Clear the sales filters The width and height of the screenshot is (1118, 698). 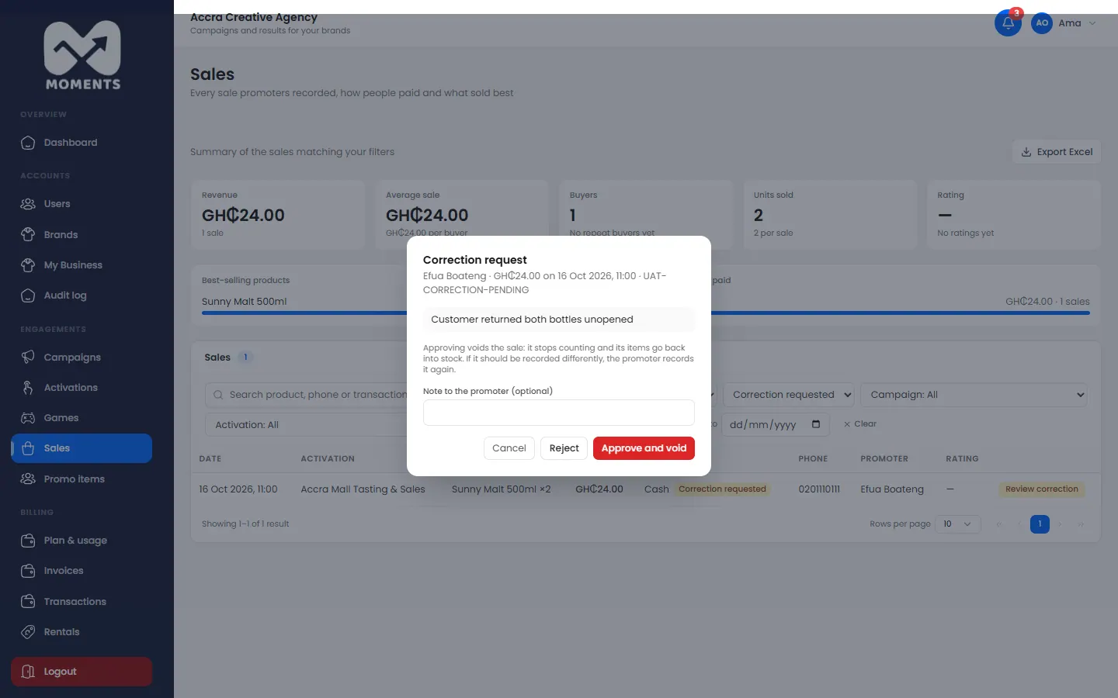click(860, 424)
